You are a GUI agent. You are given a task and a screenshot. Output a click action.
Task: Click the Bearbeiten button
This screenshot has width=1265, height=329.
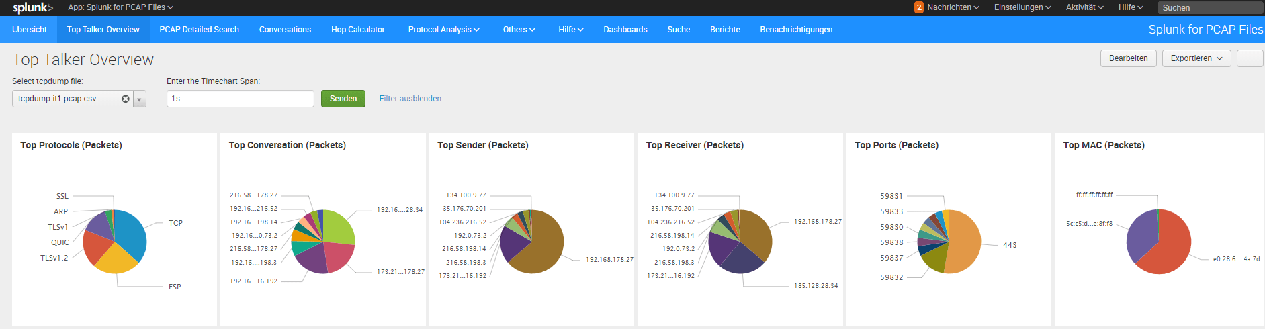(x=1128, y=58)
